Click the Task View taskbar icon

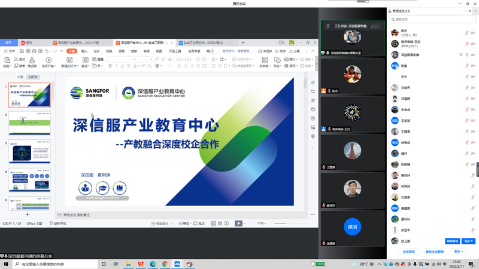(x=116, y=264)
